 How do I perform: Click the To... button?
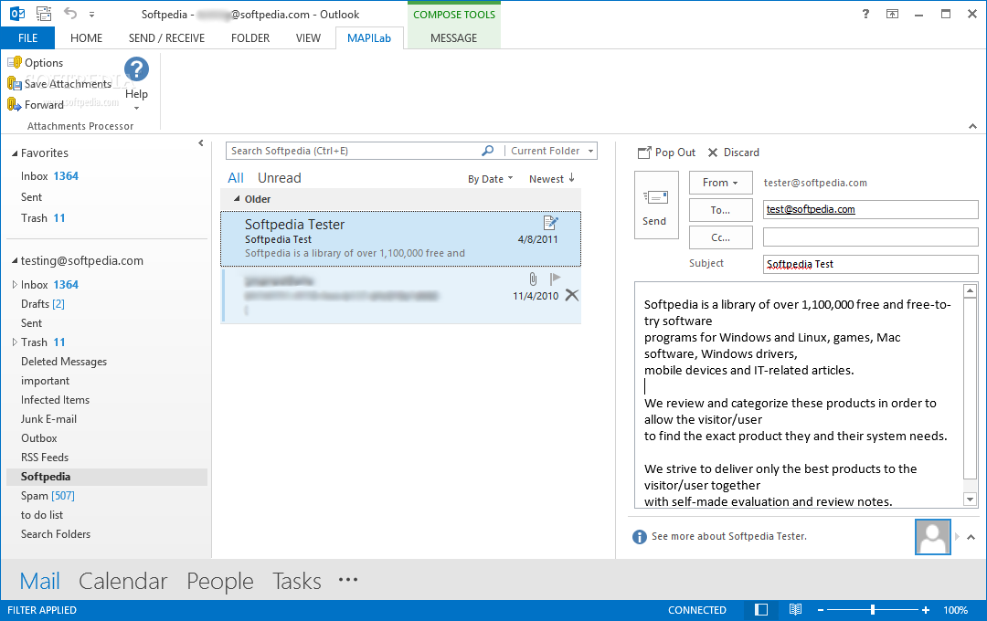[721, 210]
